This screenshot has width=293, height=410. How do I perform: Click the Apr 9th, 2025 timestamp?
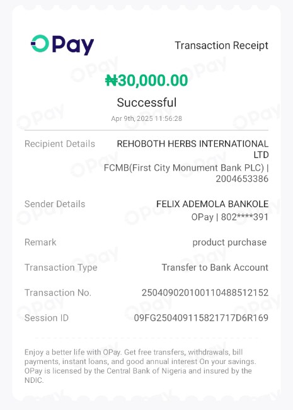coord(146,118)
